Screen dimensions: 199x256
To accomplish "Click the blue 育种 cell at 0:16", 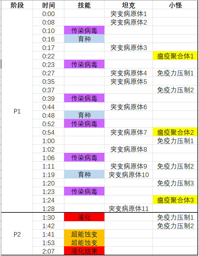I will pos(84,39).
